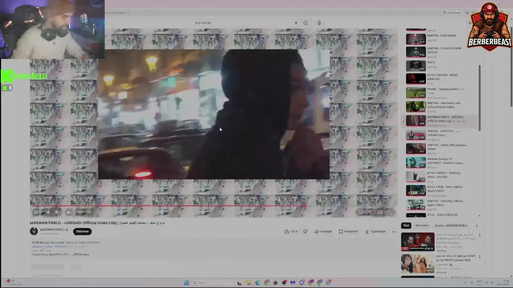Screen dimensions: 513x288
Task: Click Ask Google in the browser toolbar
Action: click(452, 13)
